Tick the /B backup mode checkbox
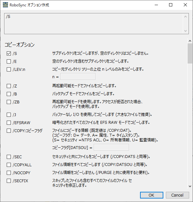 pos(9,94)
